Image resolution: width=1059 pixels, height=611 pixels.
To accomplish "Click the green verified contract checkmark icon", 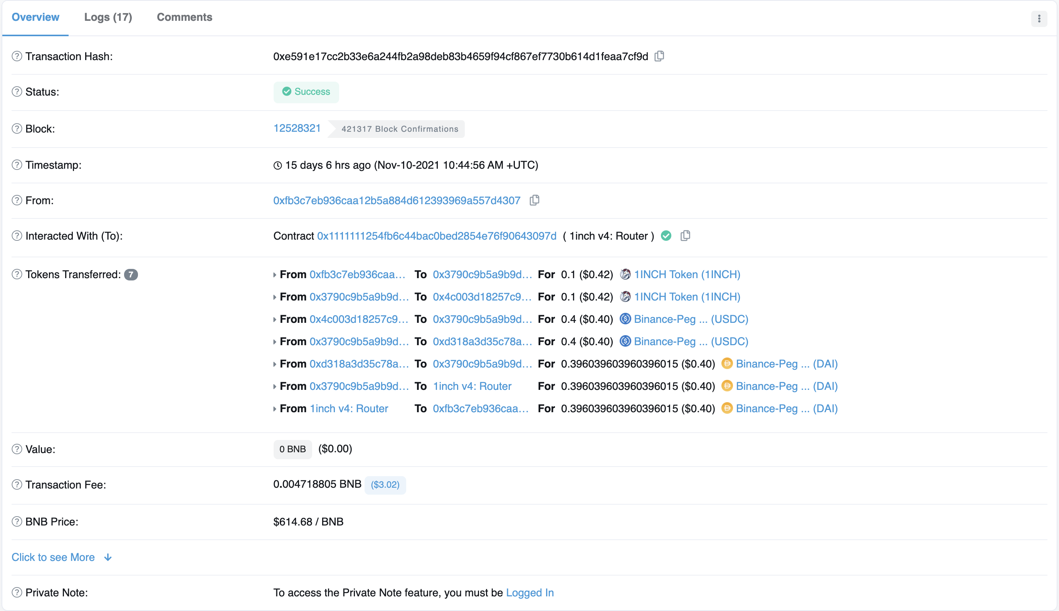I will 666,236.
